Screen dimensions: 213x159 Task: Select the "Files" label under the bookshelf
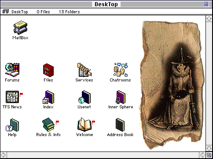click(x=48, y=80)
